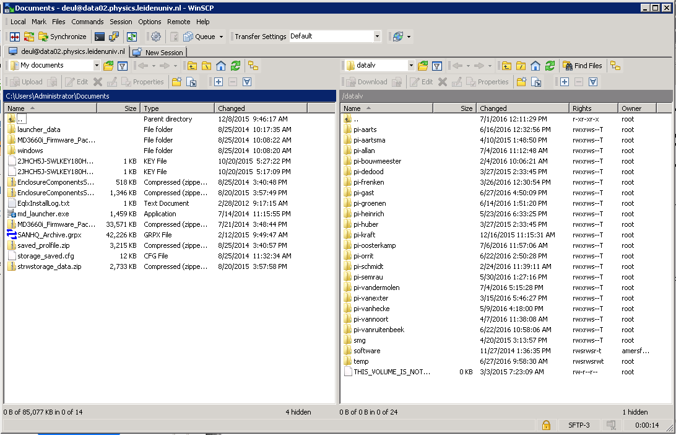Expand the datalv remote directory dropdown
This screenshot has height=435, width=676.
click(411, 66)
